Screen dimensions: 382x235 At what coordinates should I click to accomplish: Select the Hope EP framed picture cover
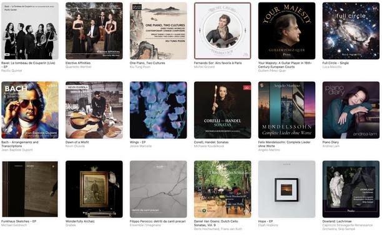coord(286,189)
